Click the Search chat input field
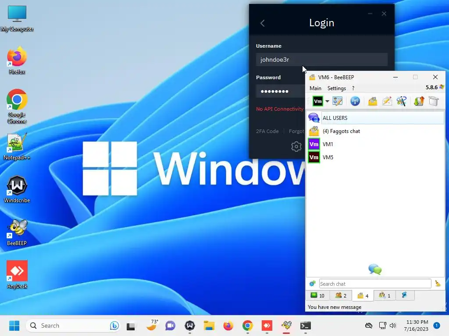449x336 pixels. pyautogui.click(x=375, y=283)
